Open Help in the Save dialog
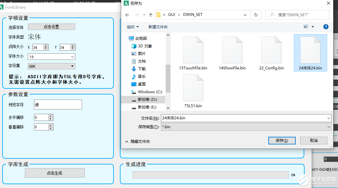The image size is (338, 188). click(326, 26)
